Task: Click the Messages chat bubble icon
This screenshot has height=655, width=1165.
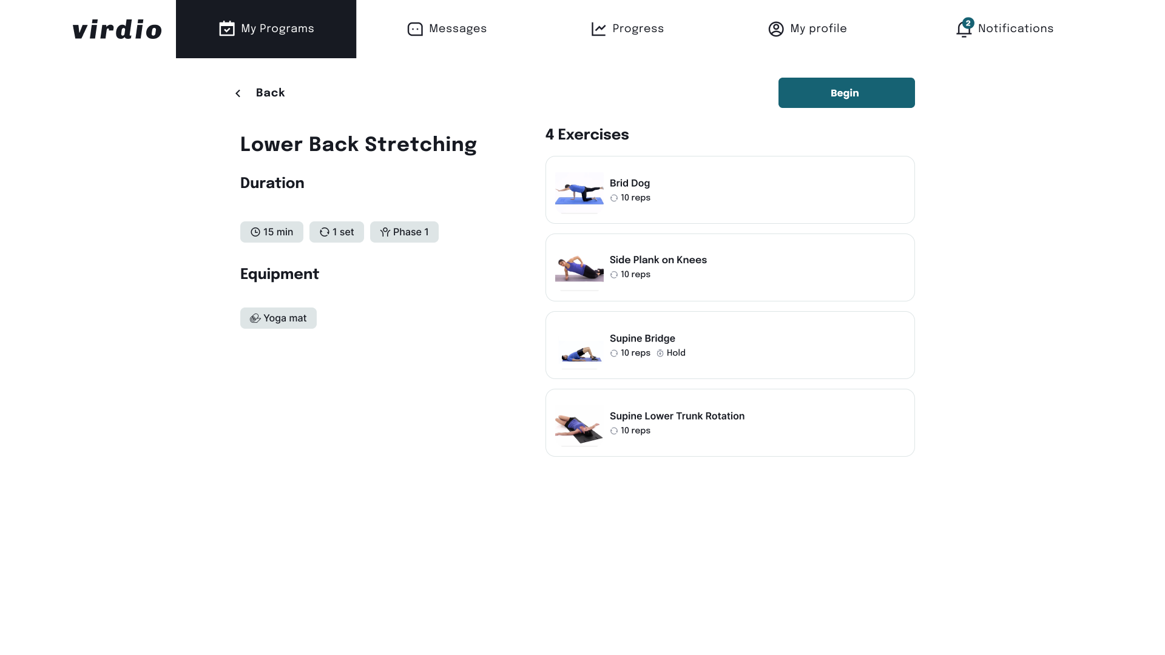Action: tap(415, 29)
